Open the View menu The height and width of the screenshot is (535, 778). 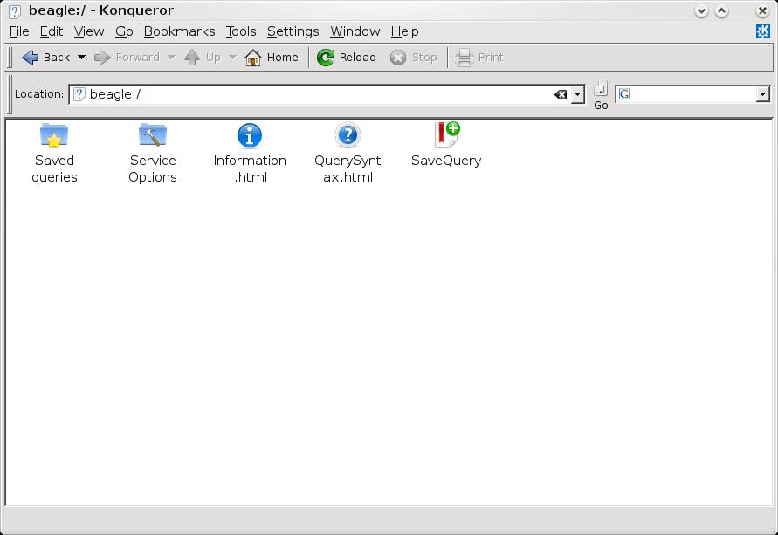[x=89, y=31]
